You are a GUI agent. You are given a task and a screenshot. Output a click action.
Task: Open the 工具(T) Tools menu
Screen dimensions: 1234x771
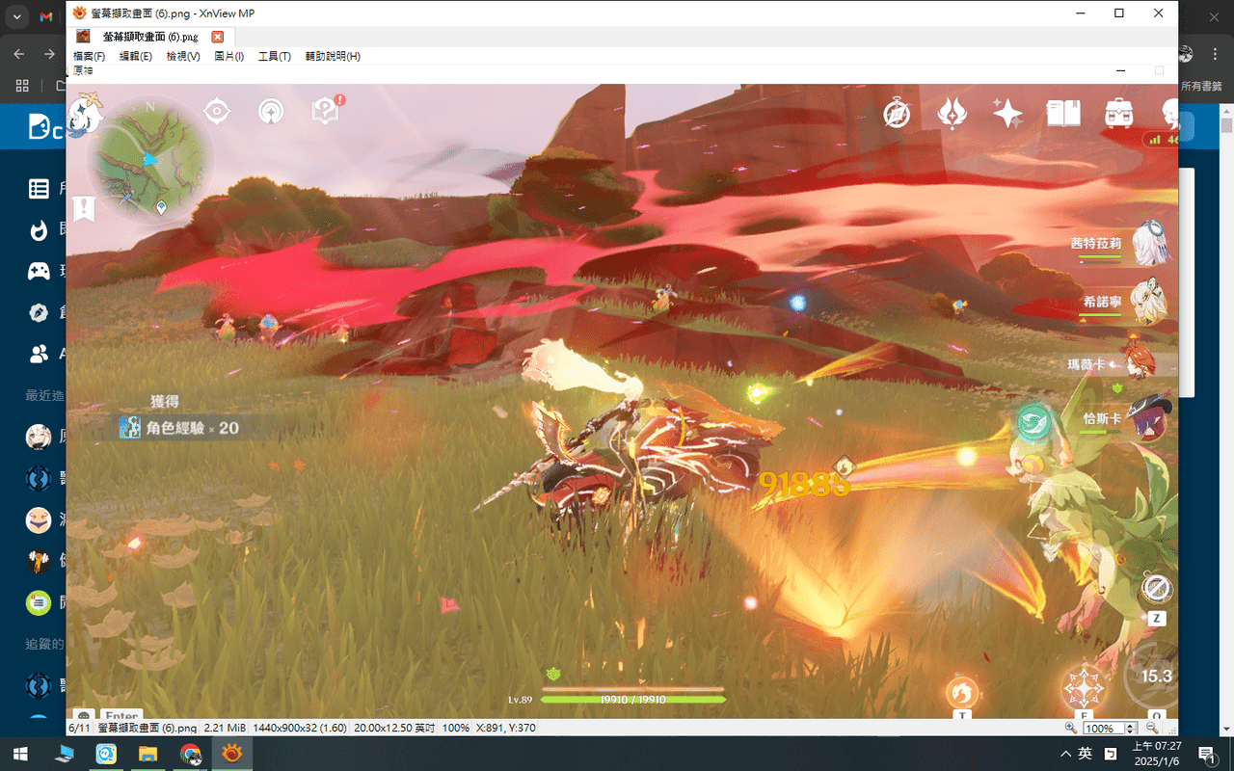[274, 57]
